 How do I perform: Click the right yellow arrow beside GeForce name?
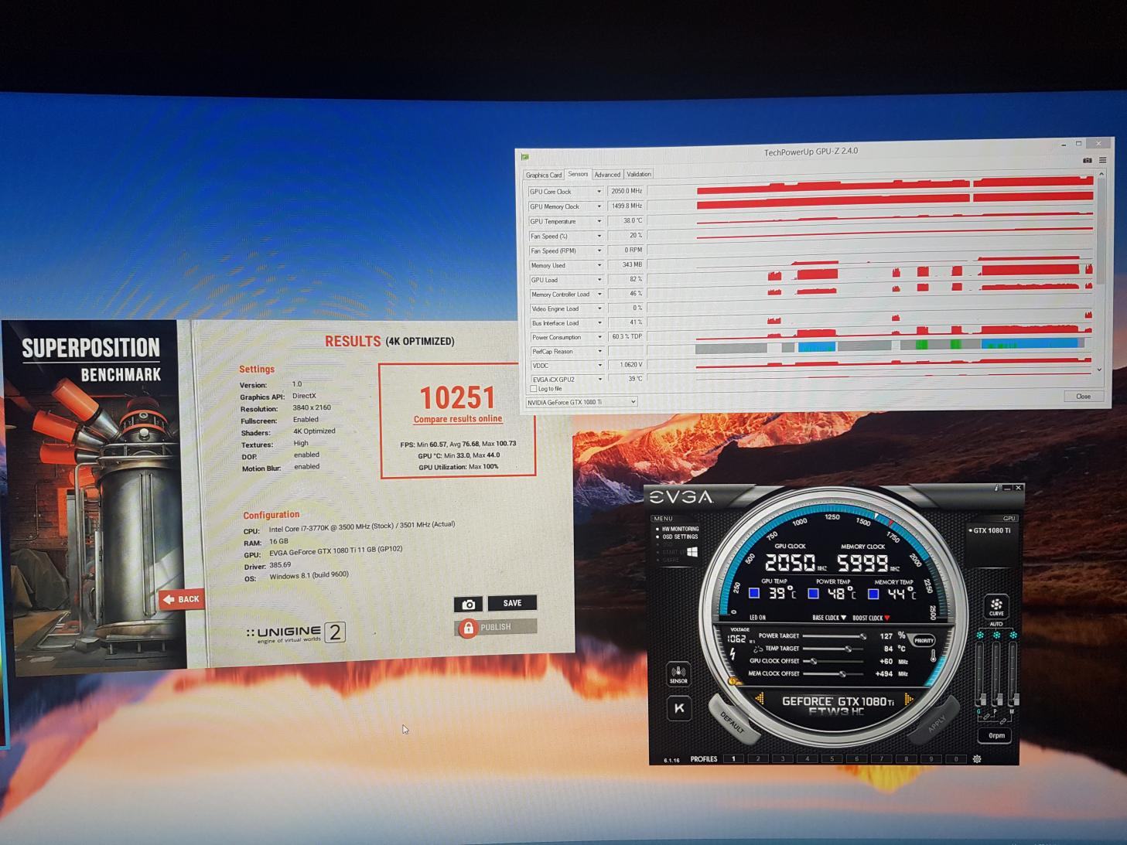908,699
